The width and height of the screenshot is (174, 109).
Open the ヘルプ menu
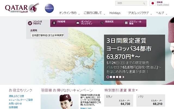click(x=160, y=13)
